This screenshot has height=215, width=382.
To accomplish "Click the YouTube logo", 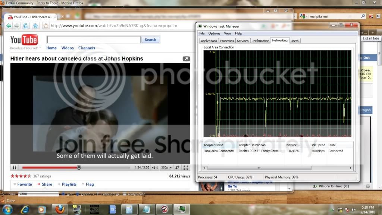I will click(24, 40).
